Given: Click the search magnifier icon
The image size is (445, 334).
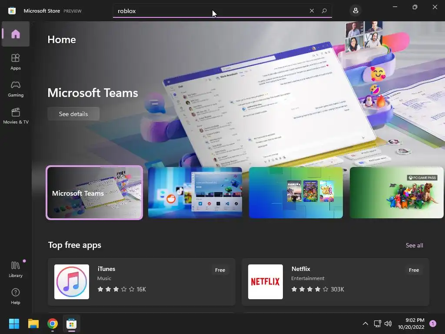Looking at the screenshot, I should point(324,11).
